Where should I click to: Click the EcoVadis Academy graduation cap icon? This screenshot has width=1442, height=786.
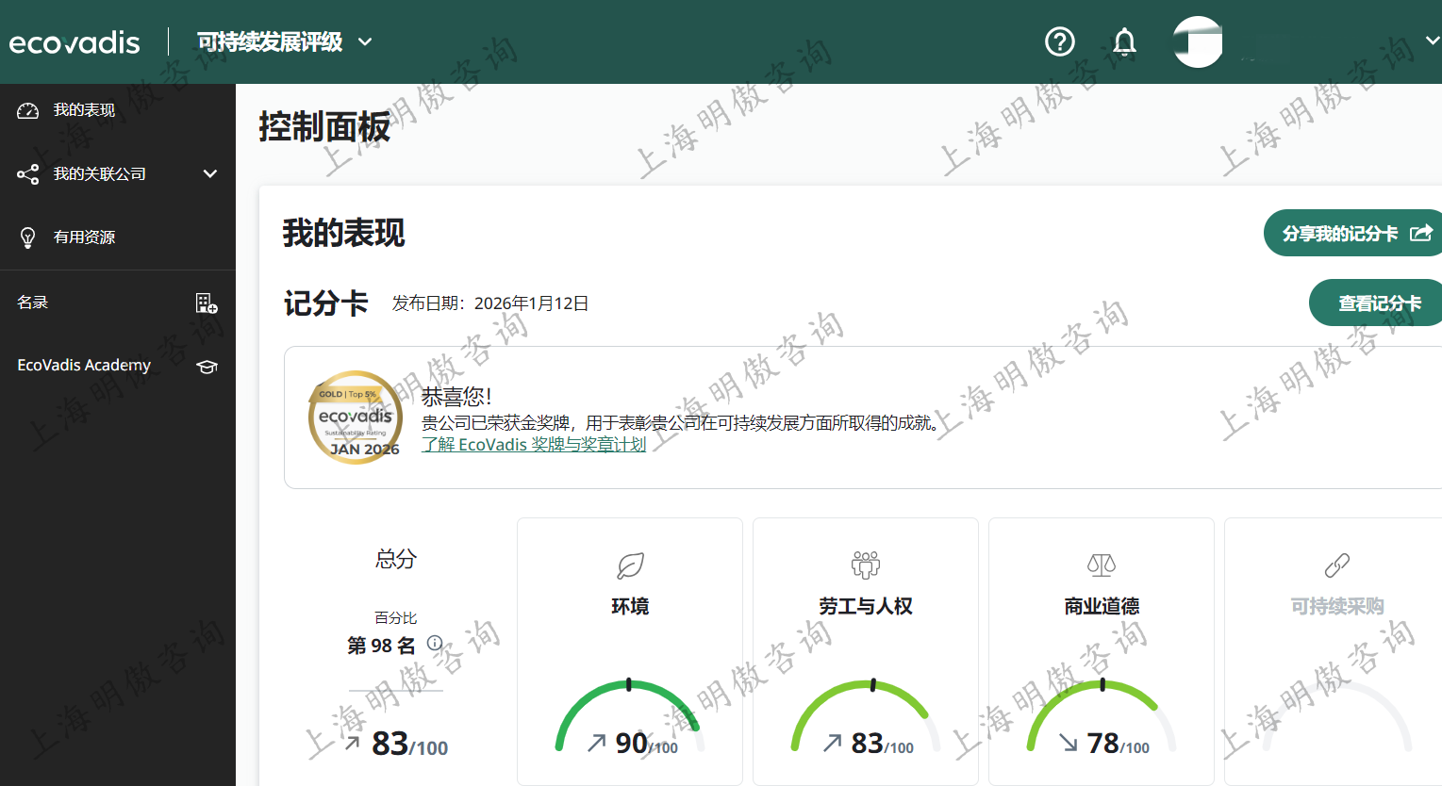[x=207, y=367]
